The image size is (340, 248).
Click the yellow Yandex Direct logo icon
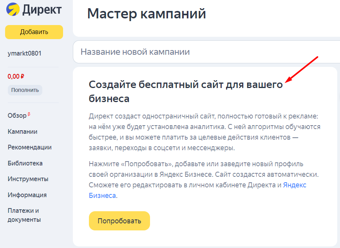click(13, 9)
